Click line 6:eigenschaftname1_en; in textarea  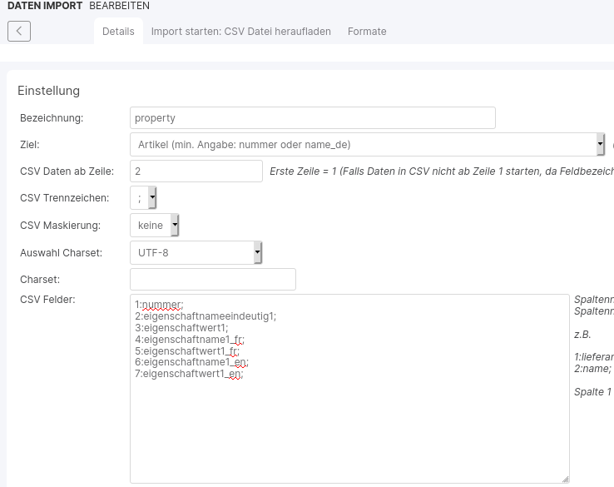[192, 362]
